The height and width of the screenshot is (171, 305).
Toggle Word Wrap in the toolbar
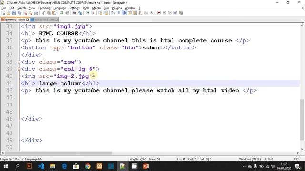[x=113, y=13]
